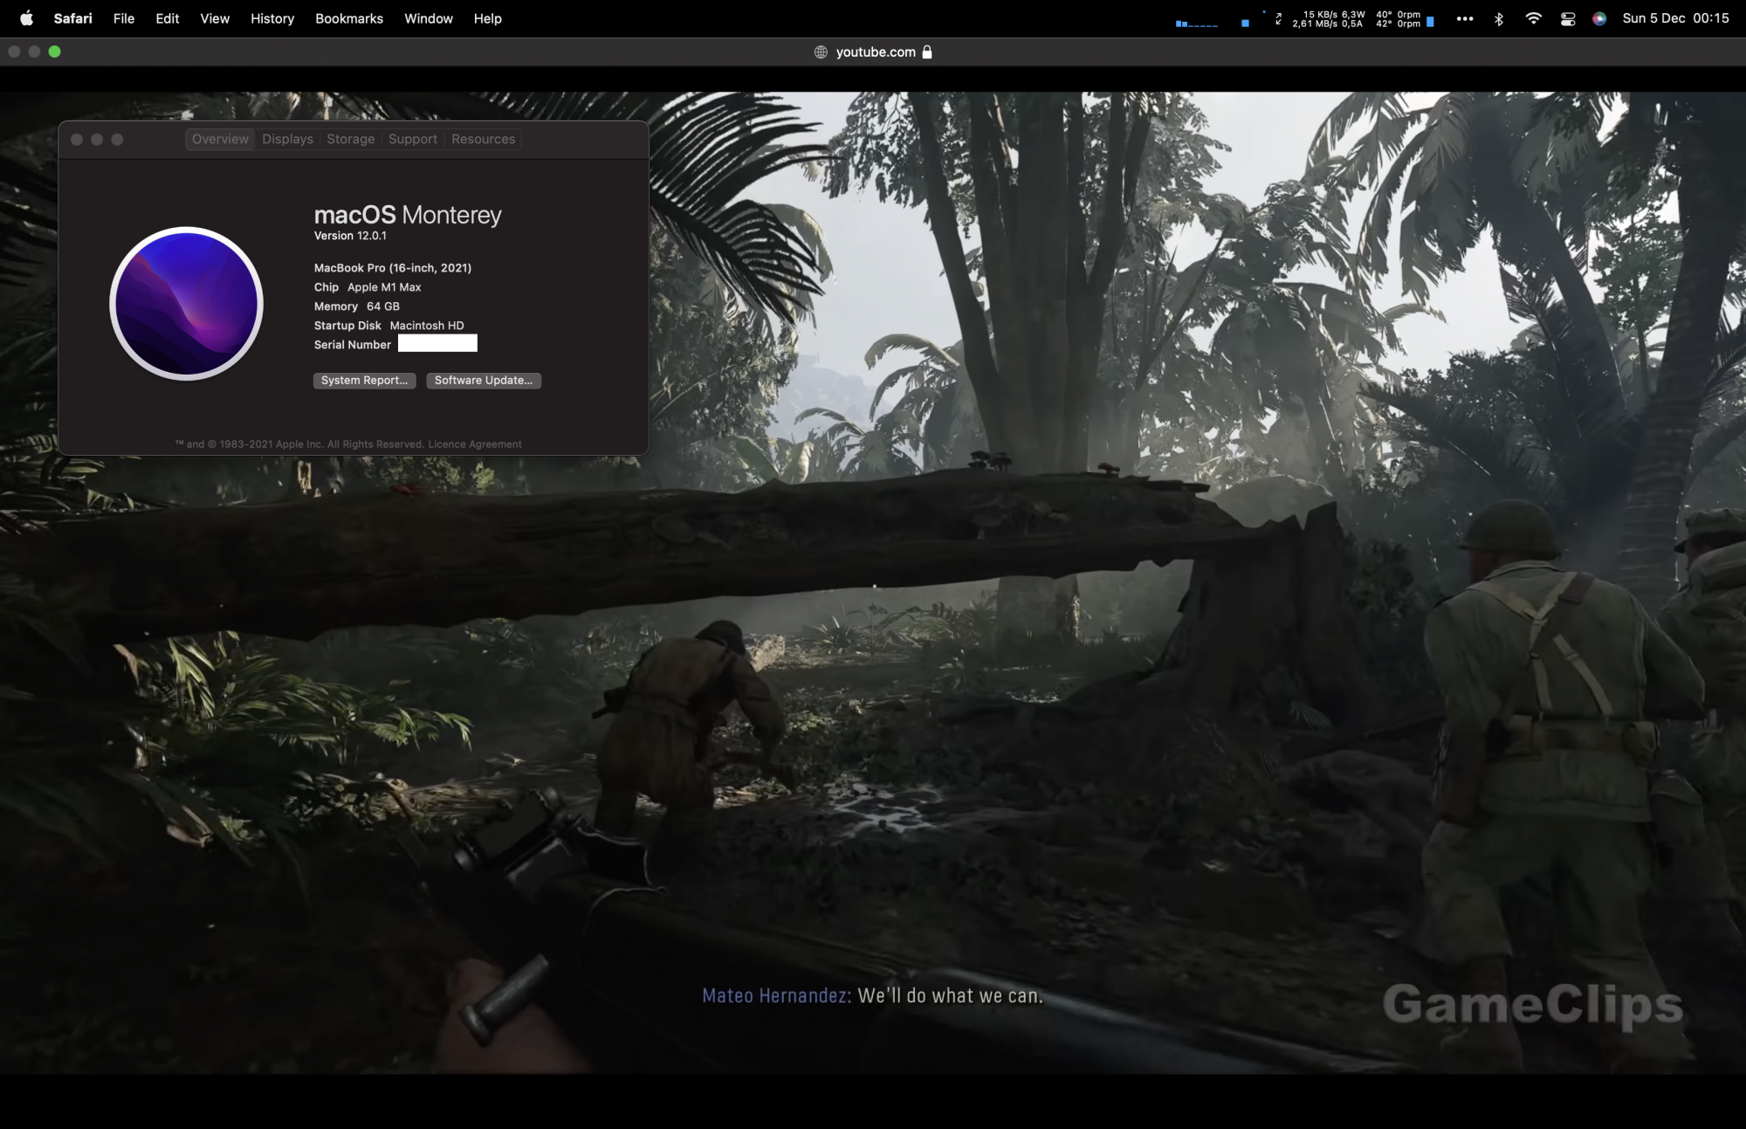
Task: Open the Licence Agreement link
Action: 474,444
